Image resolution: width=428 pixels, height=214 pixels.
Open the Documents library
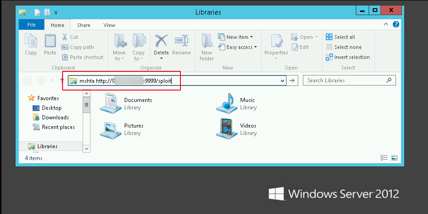pyautogui.click(x=110, y=103)
